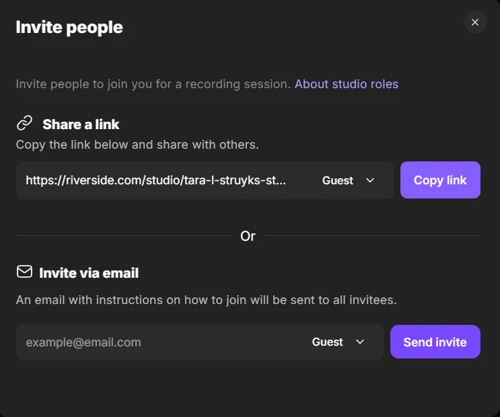Screen dimensions: 500x417
Task: Open the Guest role dropdown for email invite
Action: (x=338, y=342)
